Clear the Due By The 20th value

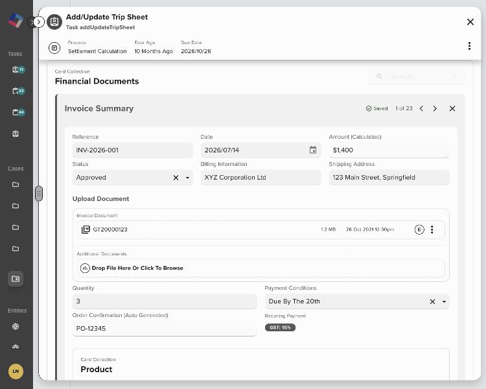pos(432,301)
